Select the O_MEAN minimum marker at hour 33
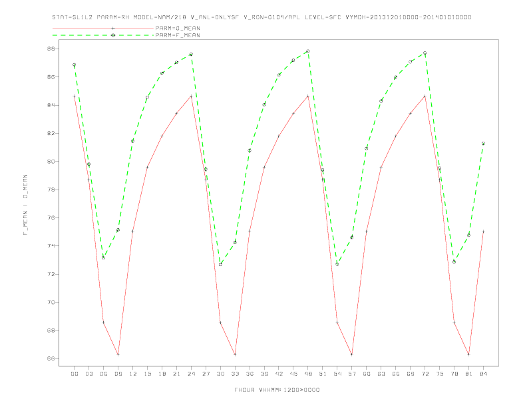Viewport: 527px width, 407px height. click(235, 354)
